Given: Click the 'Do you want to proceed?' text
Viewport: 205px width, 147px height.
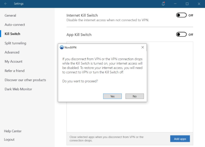Looking at the screenshot, I should [80, 81].
